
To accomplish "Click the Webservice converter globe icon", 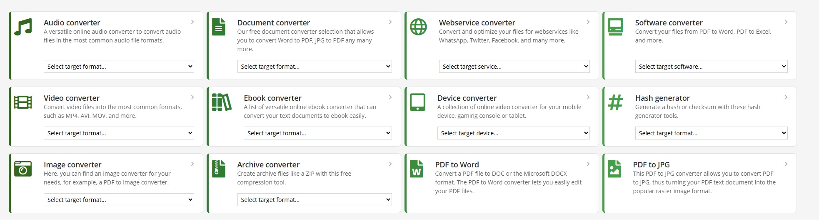I will tap(418, 27).
